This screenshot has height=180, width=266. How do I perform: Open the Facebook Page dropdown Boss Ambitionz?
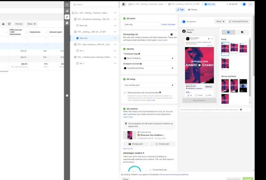click(149, 58)
